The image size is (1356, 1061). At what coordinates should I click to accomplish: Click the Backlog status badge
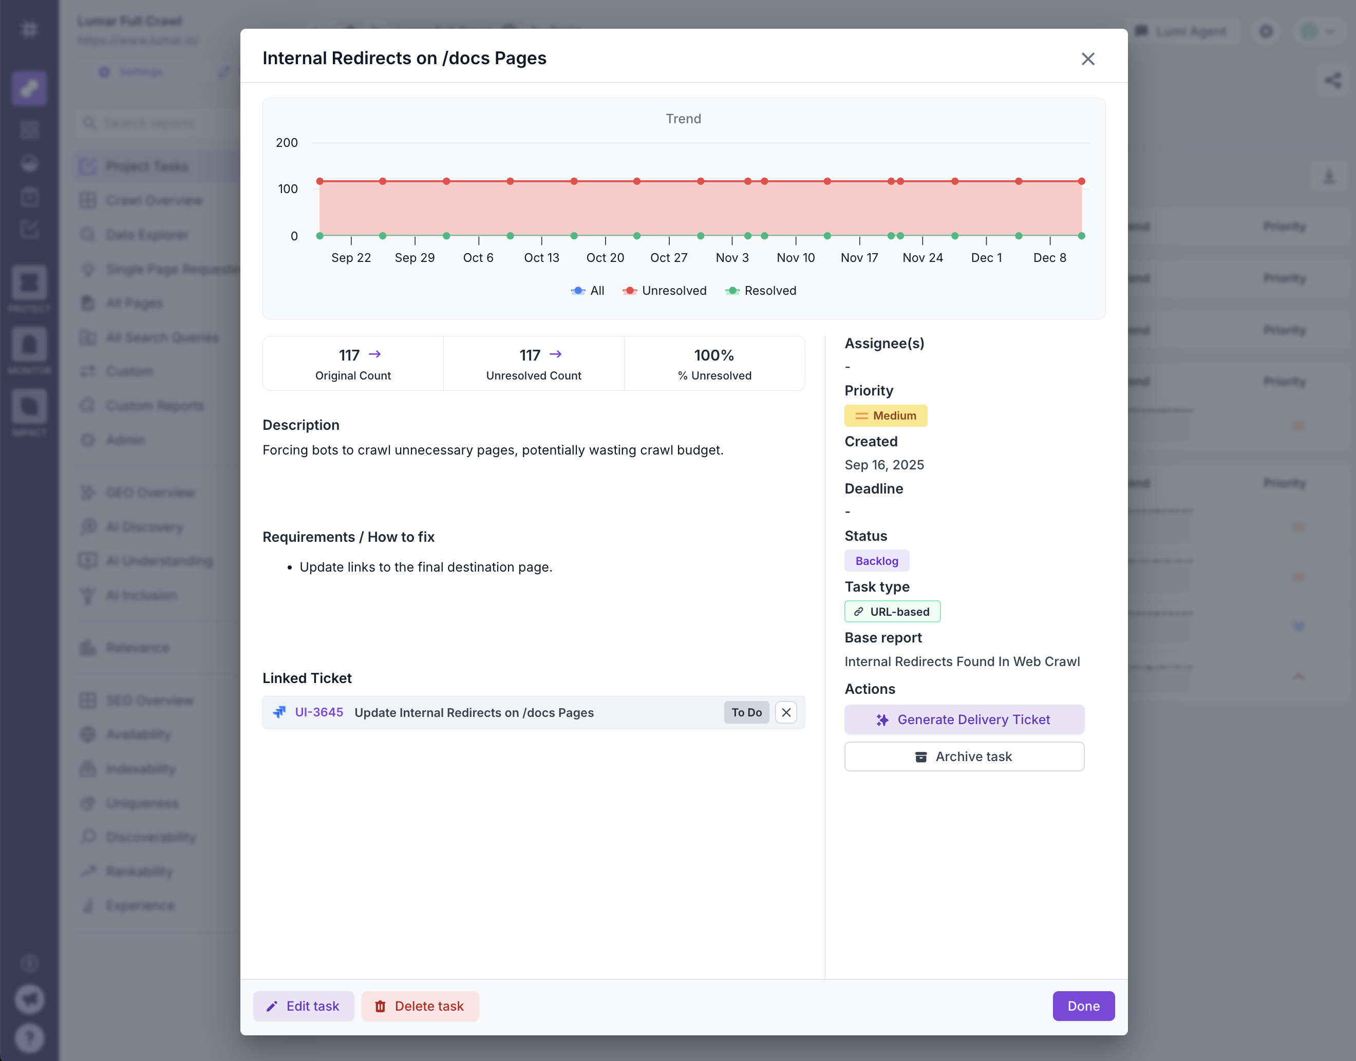pos(876,561)
